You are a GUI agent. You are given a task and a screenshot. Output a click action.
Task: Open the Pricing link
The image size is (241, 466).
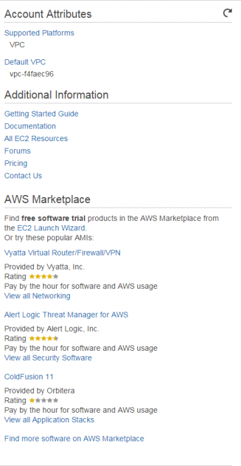tap(16, 164)
